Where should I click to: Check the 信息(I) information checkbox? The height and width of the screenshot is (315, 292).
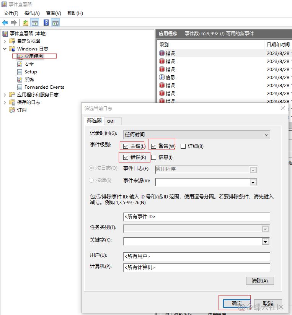click(x=154, y=157)
